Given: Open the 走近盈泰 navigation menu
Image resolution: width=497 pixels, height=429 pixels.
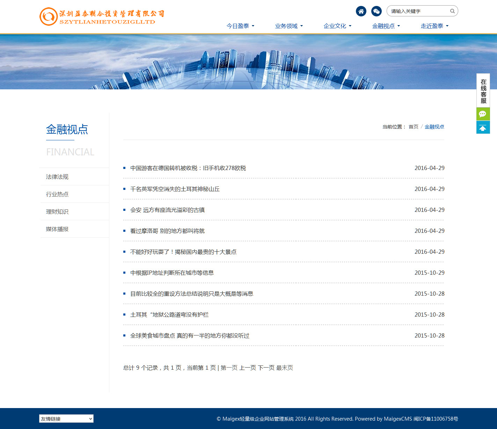Looking at the screenshot, I should point(434,26).
